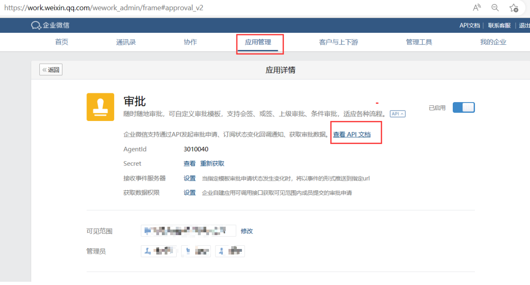Collapse the API badge expander

(398, 114)
